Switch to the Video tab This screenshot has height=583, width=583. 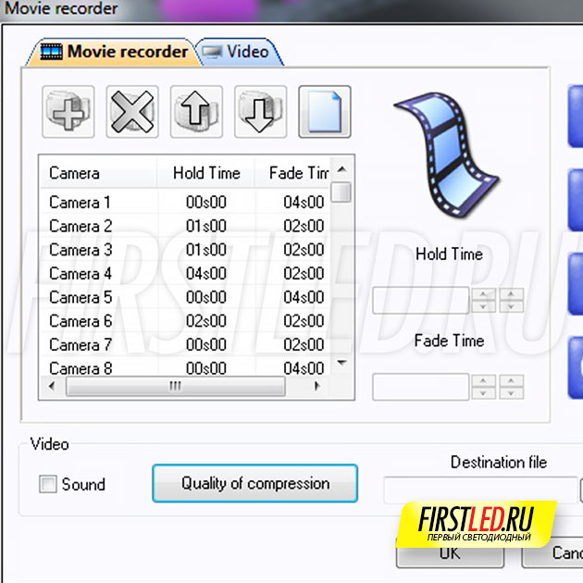240,52
